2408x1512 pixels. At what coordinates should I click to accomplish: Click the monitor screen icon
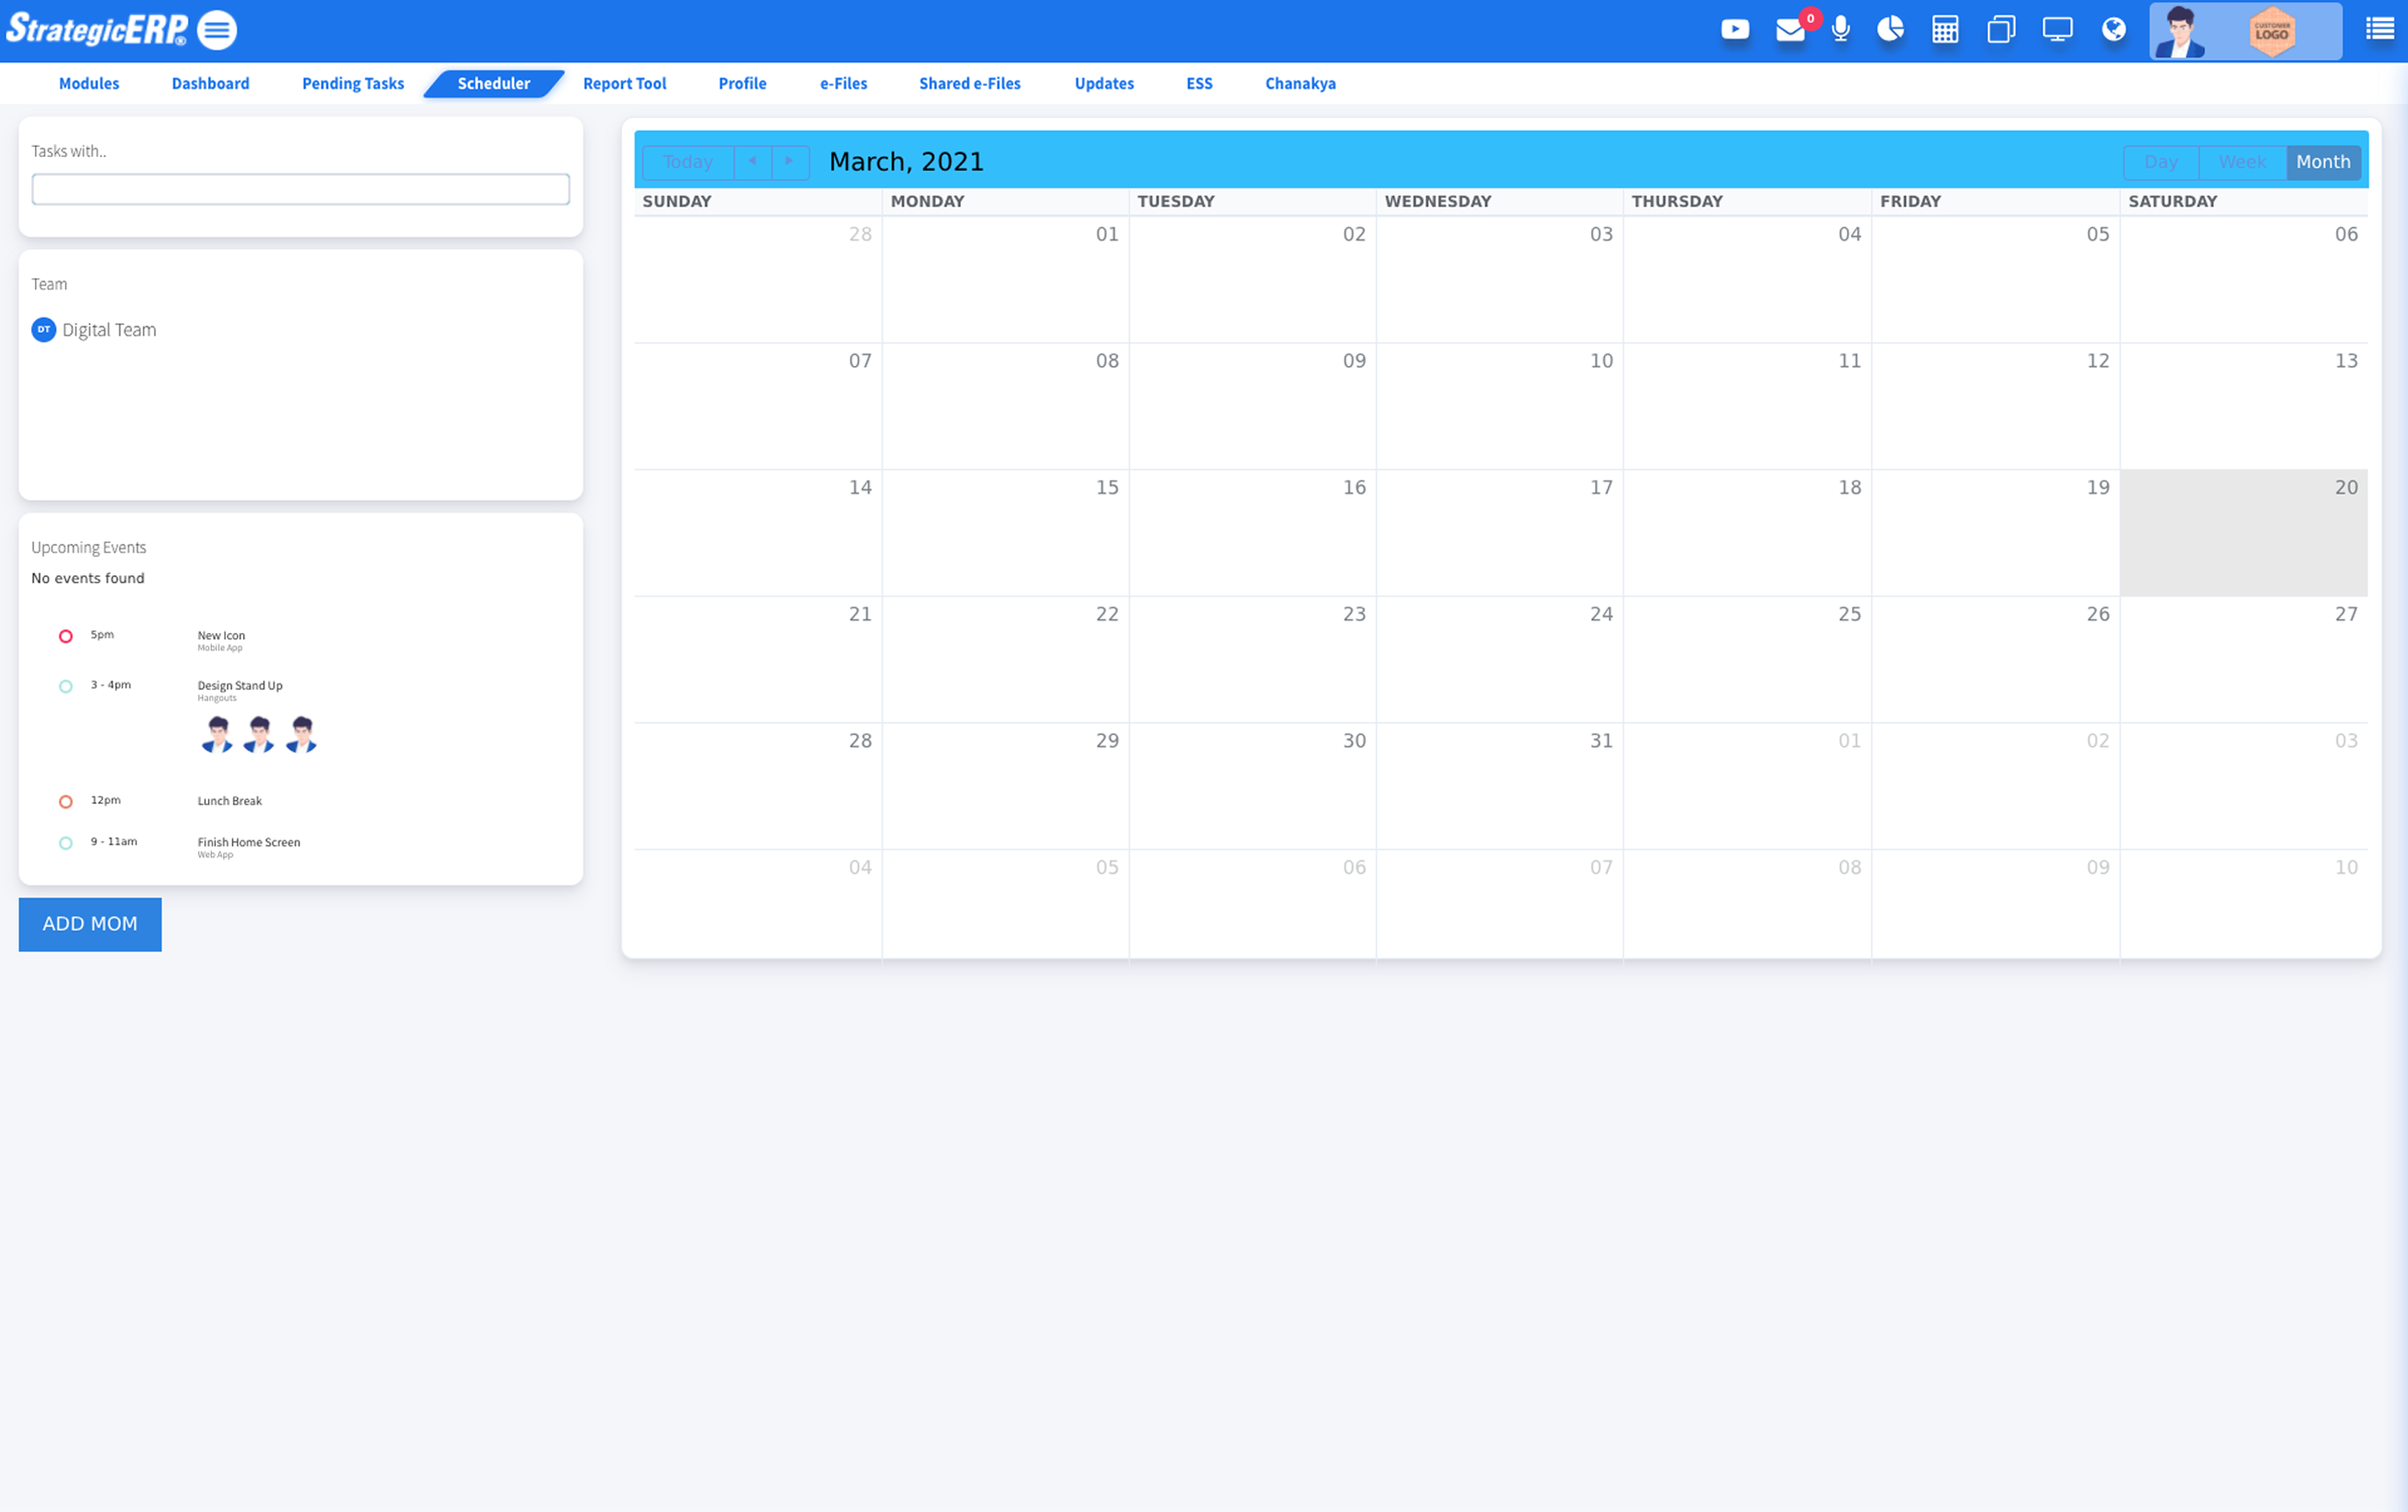coord(2057,30)
